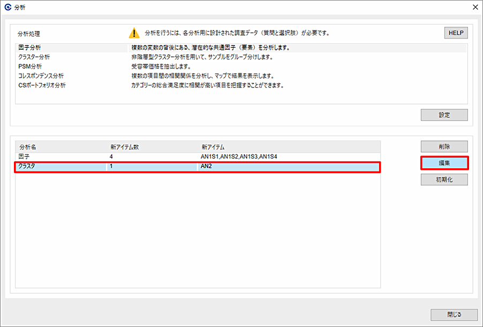Click the 初期化 button
The height and width of the screenshot is (327, 483).
[x=444, y=180]
